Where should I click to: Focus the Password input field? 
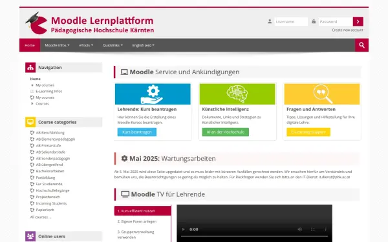[335, 21]
